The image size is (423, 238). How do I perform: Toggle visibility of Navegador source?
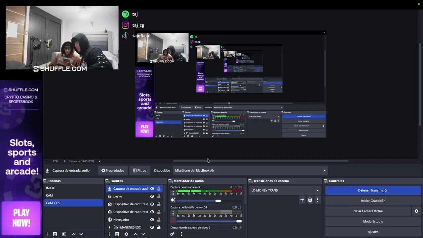click(152, 219)
